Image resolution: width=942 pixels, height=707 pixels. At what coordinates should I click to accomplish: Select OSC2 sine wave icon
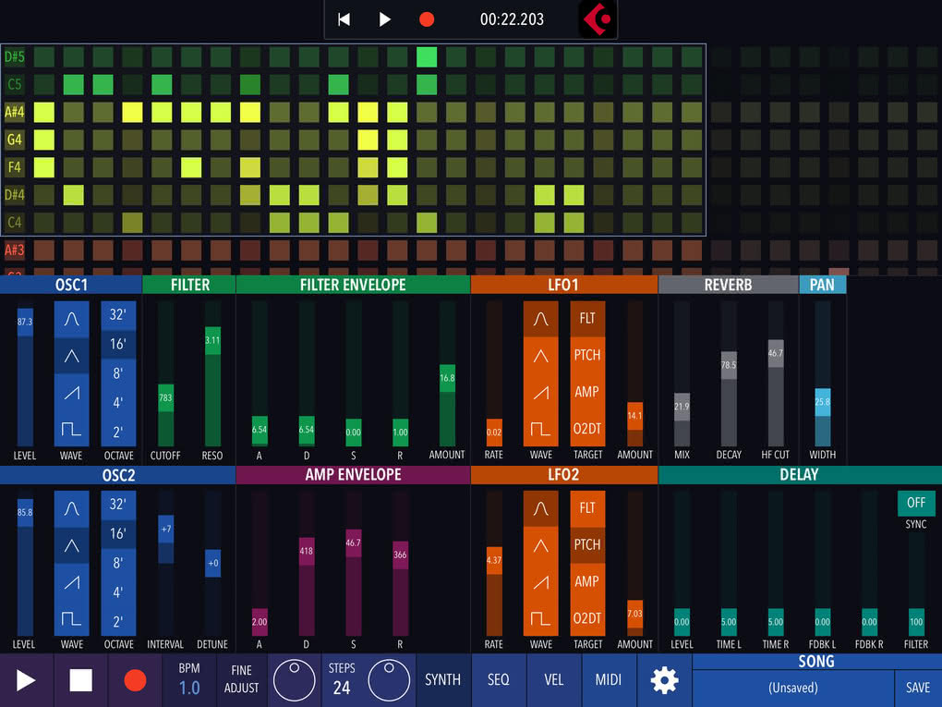click(71, 508)
